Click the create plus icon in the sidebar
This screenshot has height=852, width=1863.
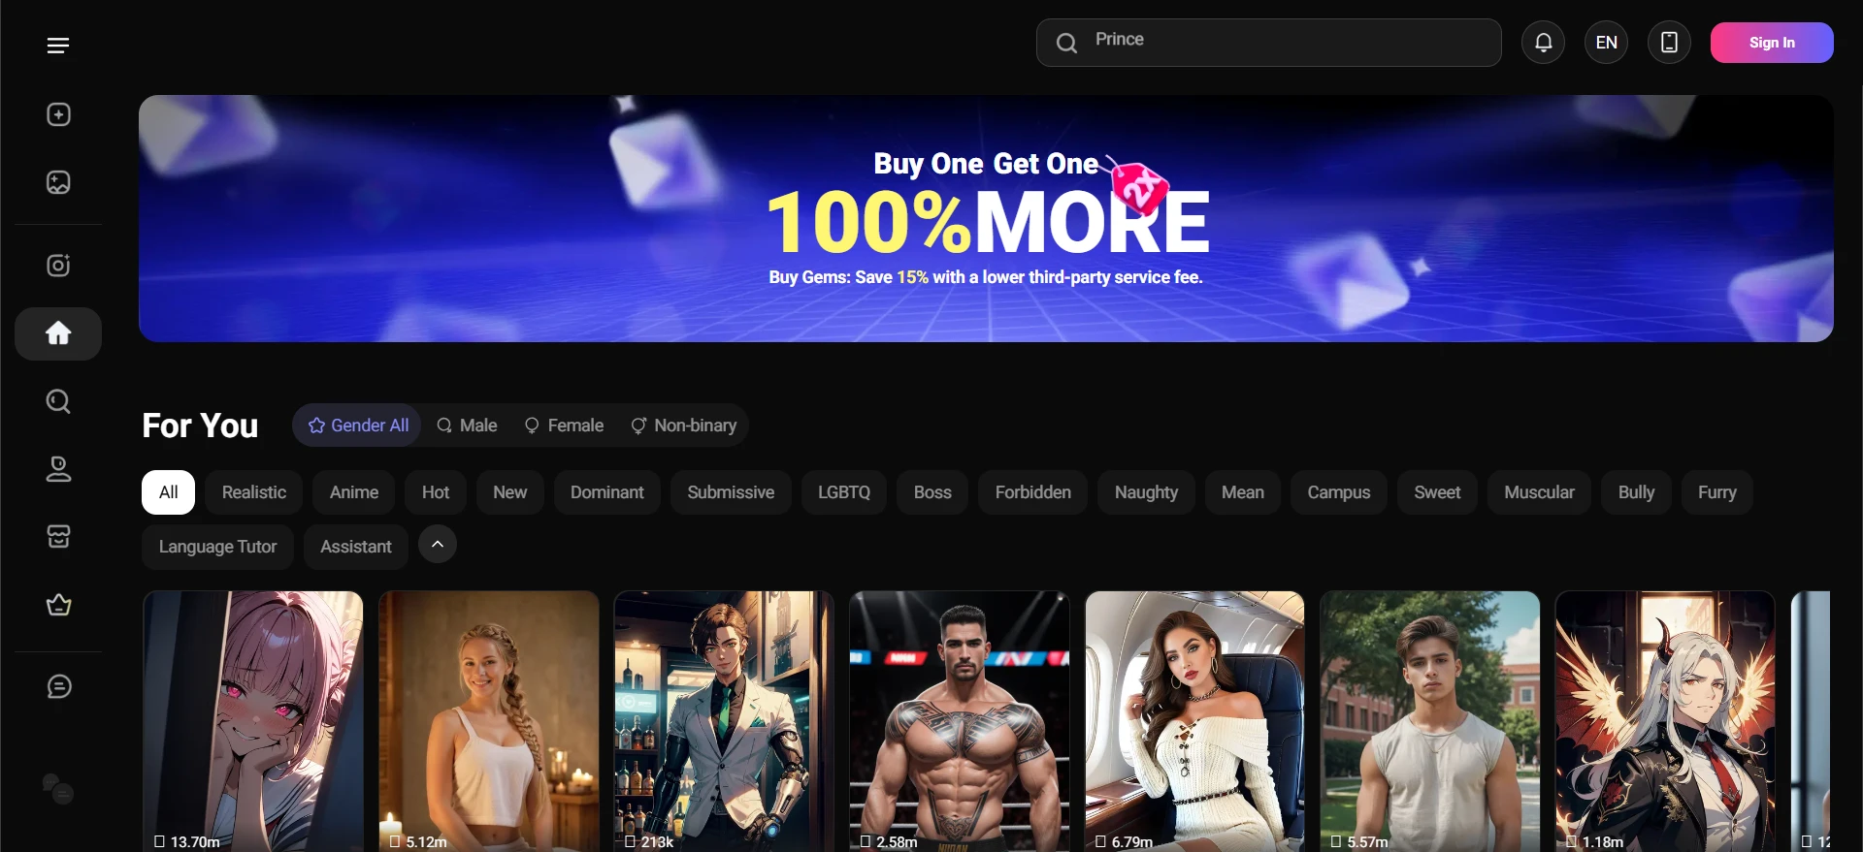[x=58, y=114]
